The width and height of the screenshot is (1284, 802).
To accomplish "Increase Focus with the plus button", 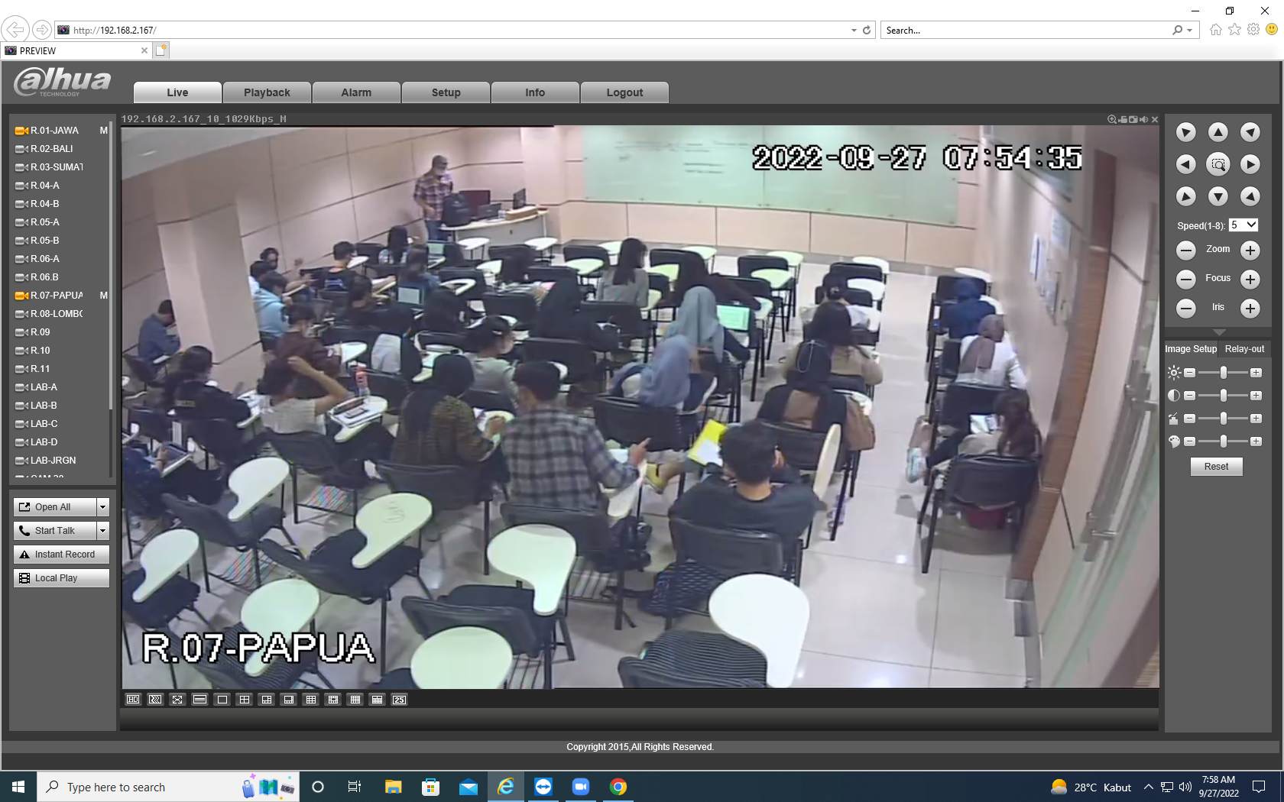I will pyautogui.click(x=1250, y=279).
